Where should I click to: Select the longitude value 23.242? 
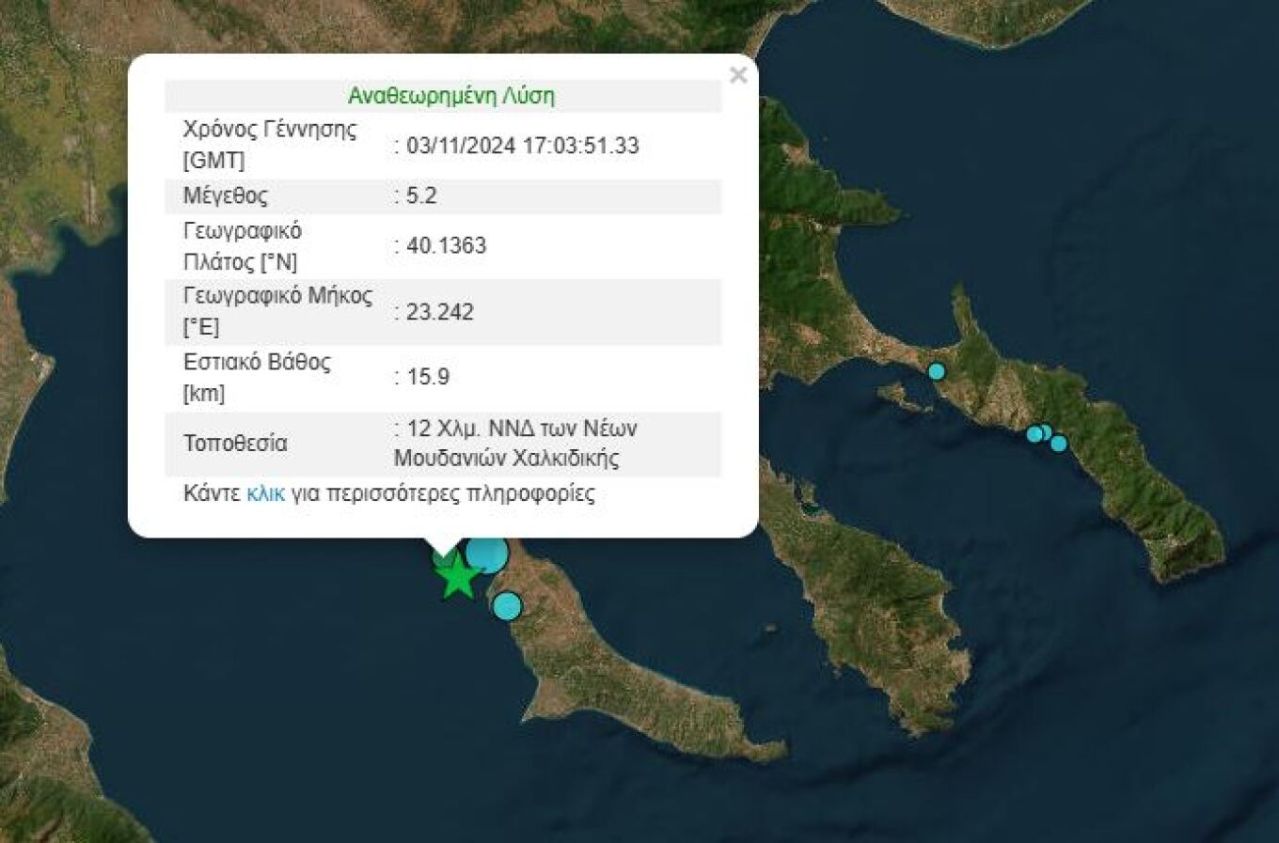pyautogui.click(x=439, y=312)
